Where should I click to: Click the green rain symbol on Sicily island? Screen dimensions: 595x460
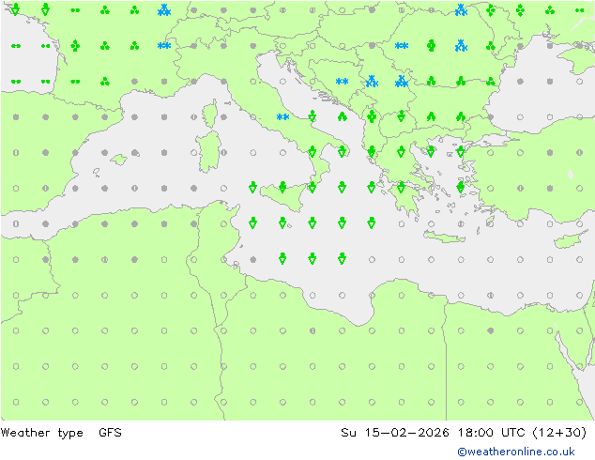click(x=282, y=187)
